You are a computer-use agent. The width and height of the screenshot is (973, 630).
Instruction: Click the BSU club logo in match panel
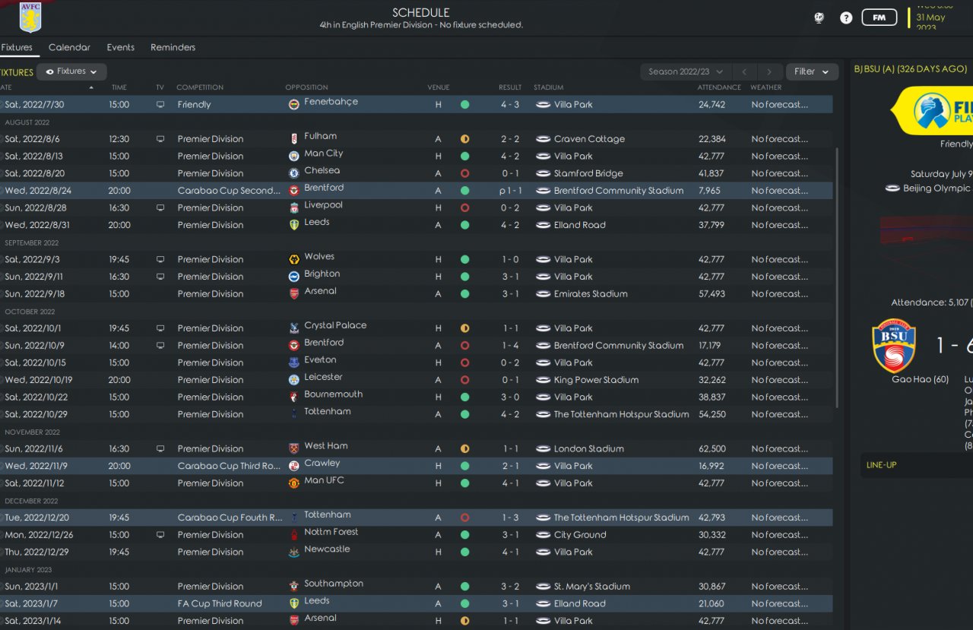click(893, 345)
